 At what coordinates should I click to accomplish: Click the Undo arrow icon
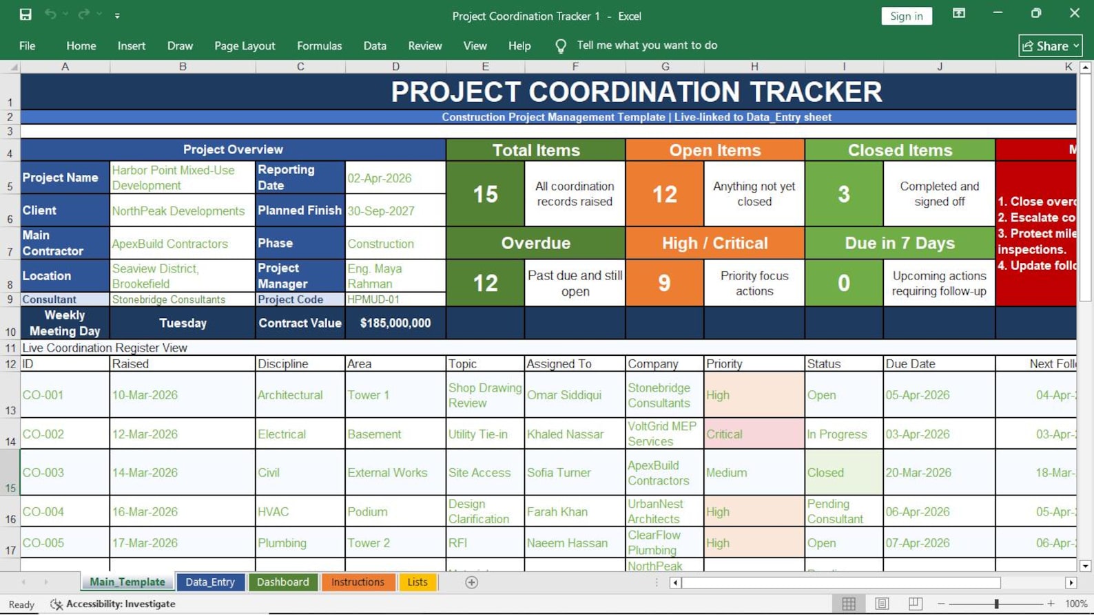point(50,14)
